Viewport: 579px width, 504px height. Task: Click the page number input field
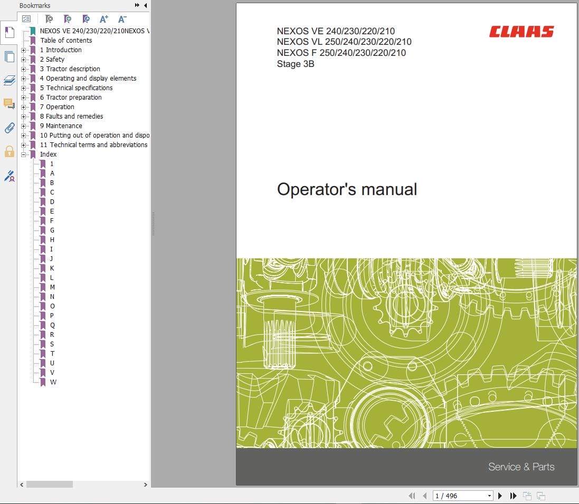(459, 496)
